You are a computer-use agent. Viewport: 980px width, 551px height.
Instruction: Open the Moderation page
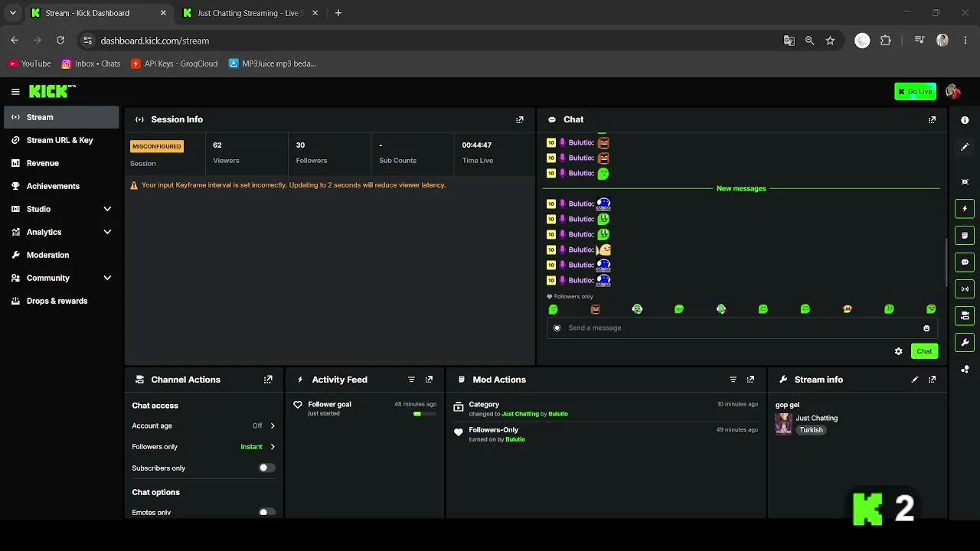[x=61, y=255]
